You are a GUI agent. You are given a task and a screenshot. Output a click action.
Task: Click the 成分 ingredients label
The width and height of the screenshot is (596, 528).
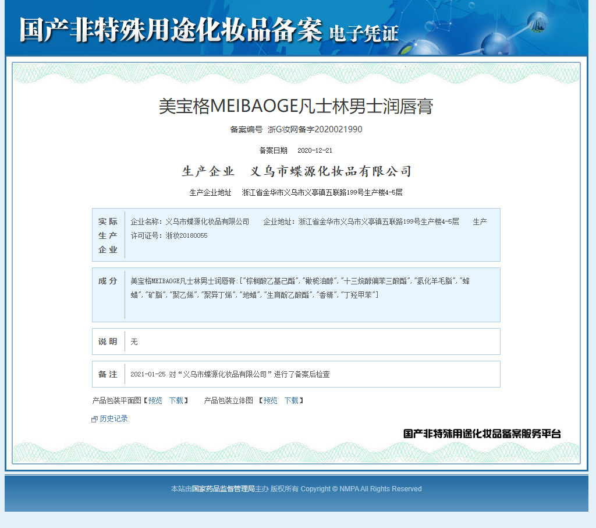[108, 281]
